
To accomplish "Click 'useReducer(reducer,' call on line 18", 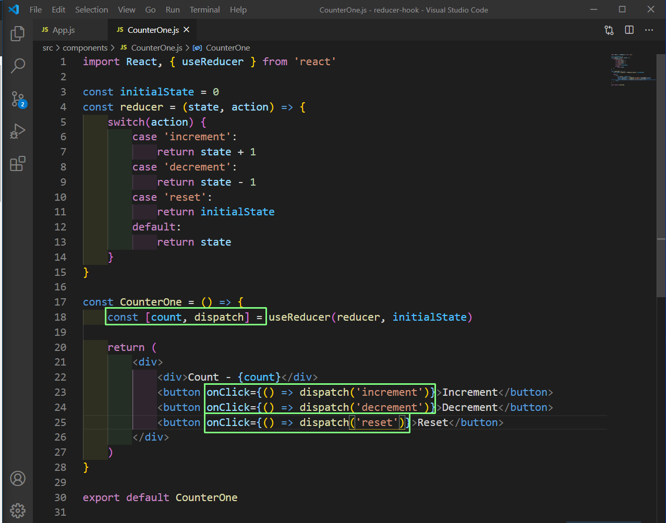I will pyautogui.click(x=328, y=317).
